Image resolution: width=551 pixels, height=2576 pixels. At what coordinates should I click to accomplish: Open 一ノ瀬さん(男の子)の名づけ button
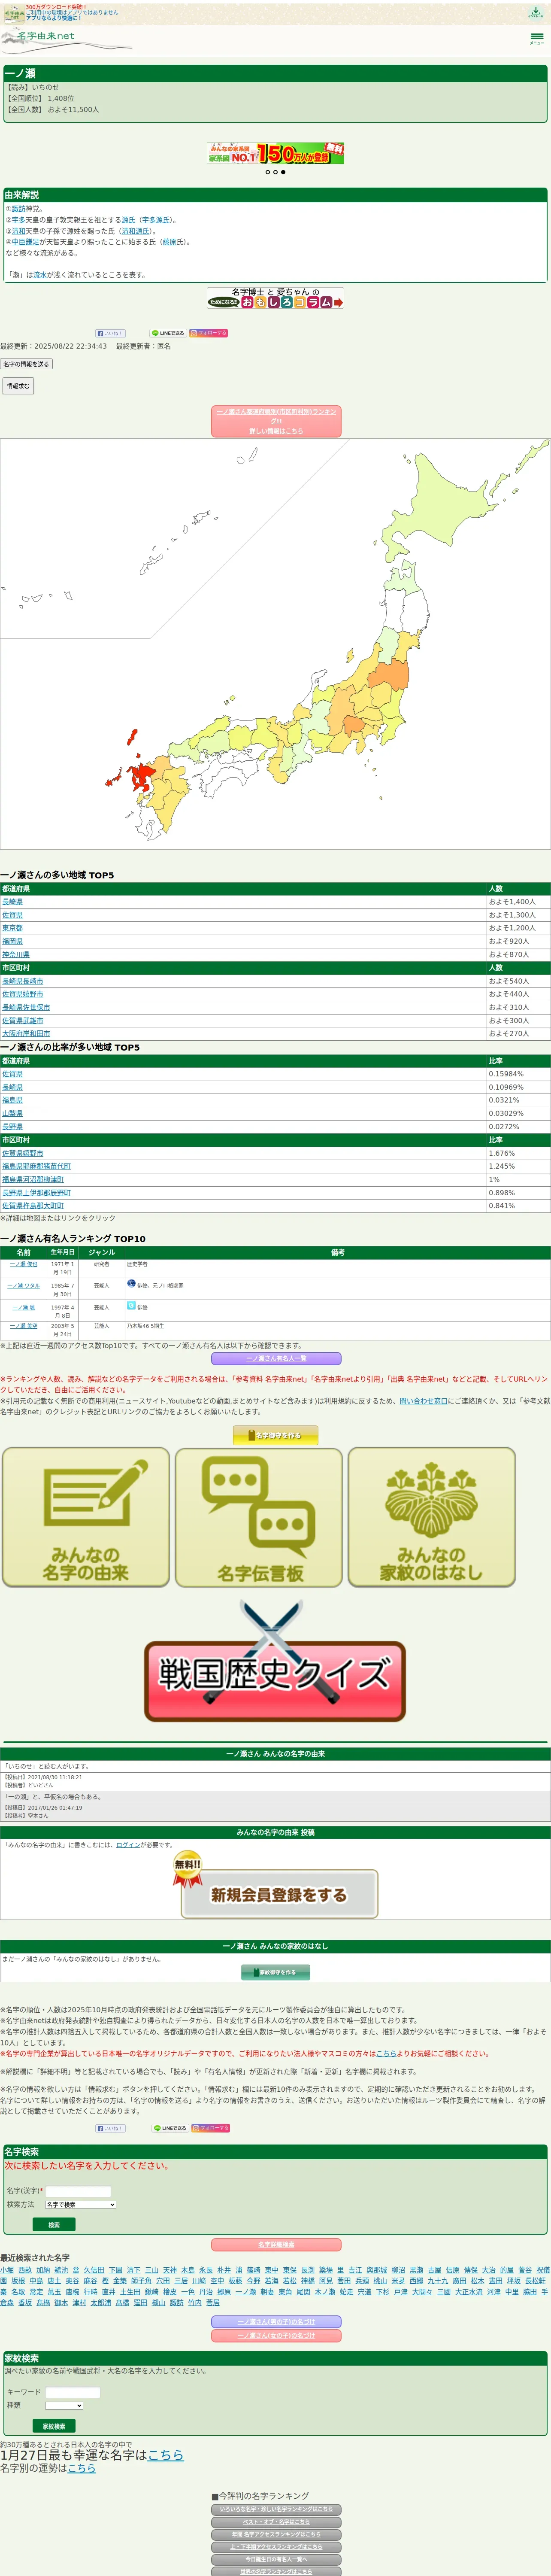coord(276,2322)
